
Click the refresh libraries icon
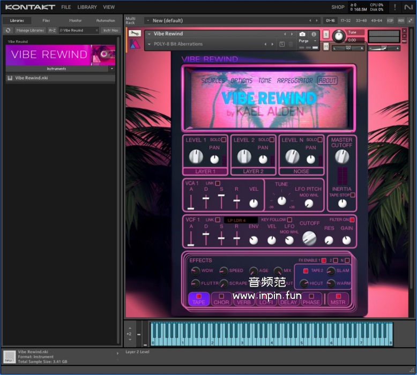8,31
